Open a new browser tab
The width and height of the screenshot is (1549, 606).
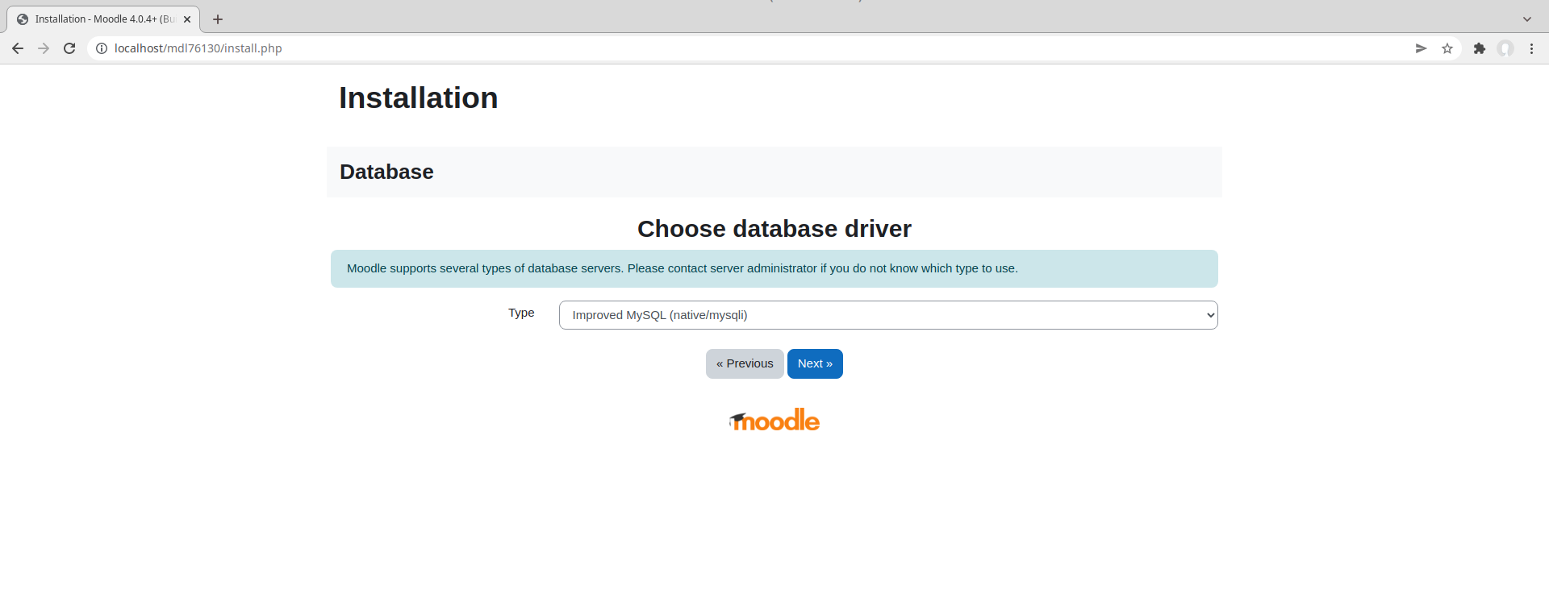click(218, 19)
